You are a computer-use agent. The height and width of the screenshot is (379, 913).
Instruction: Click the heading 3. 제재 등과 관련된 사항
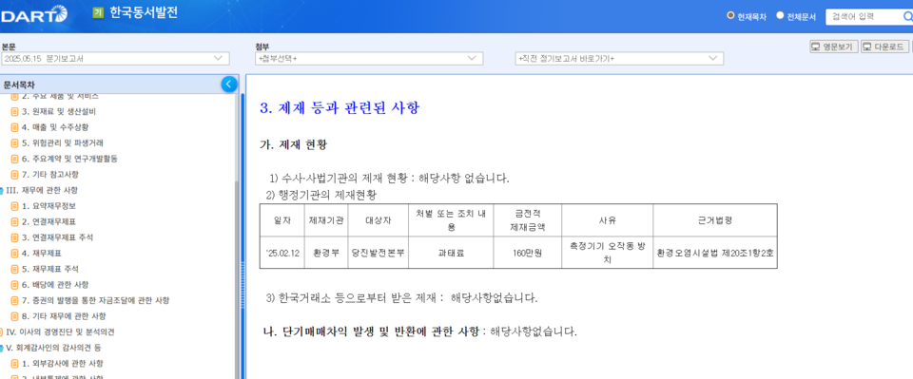point(340,107)
